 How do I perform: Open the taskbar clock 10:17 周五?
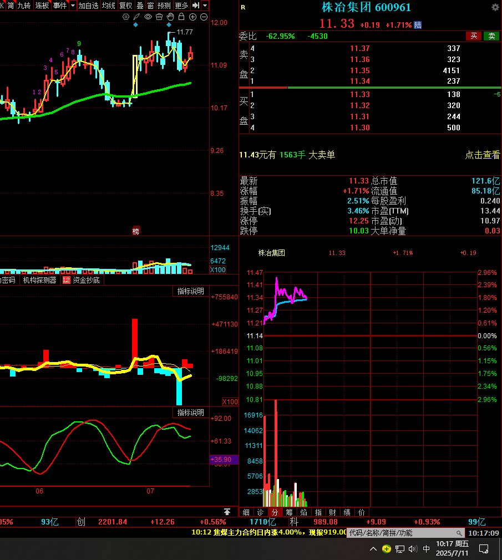tap(452, 548)
